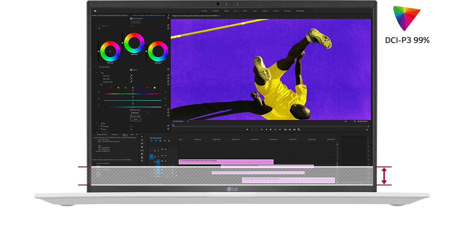The height and width of the screenshot is (241, 465).
Task: Open the Audio workspace tab
Action: (255, 11)
